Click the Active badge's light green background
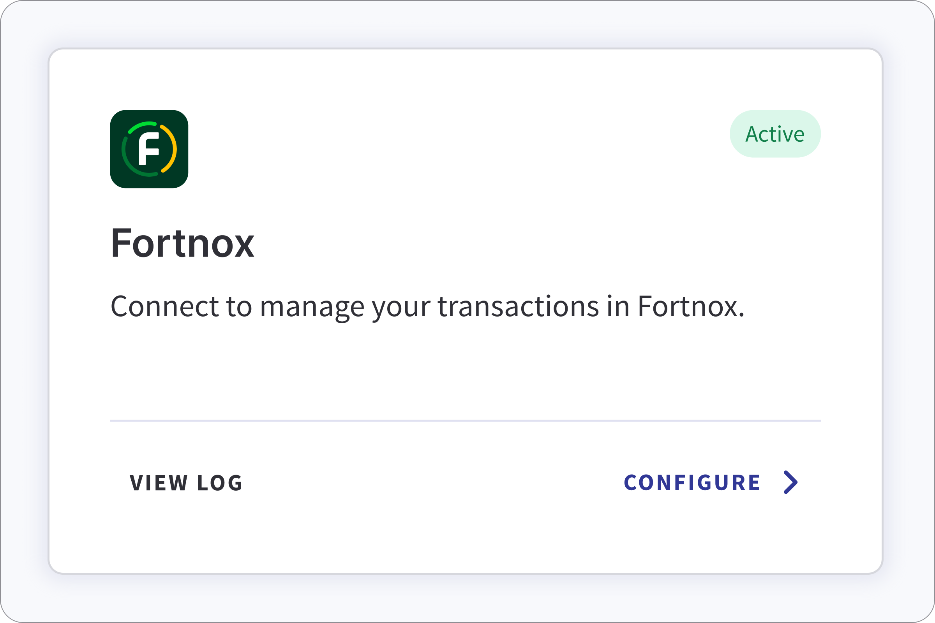The image size is (935, 623). click(x=775, y=134)
